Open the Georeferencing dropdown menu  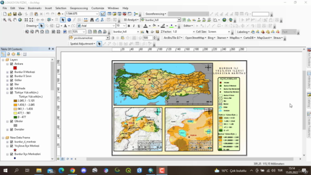click(155, 14)
